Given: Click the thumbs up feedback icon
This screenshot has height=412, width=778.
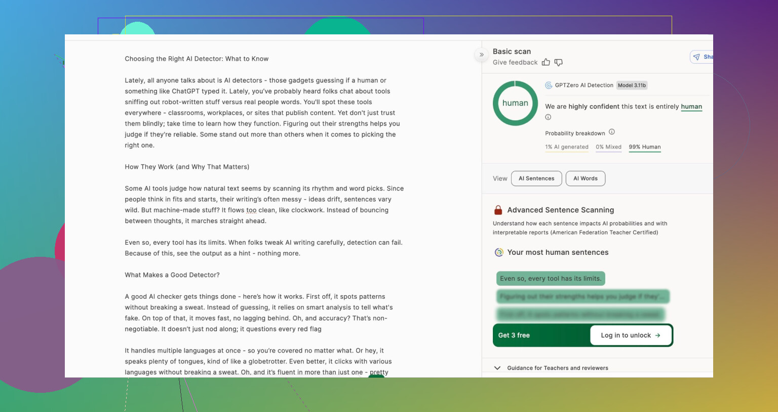Looking at the screenshot, I should coord(546,62).
